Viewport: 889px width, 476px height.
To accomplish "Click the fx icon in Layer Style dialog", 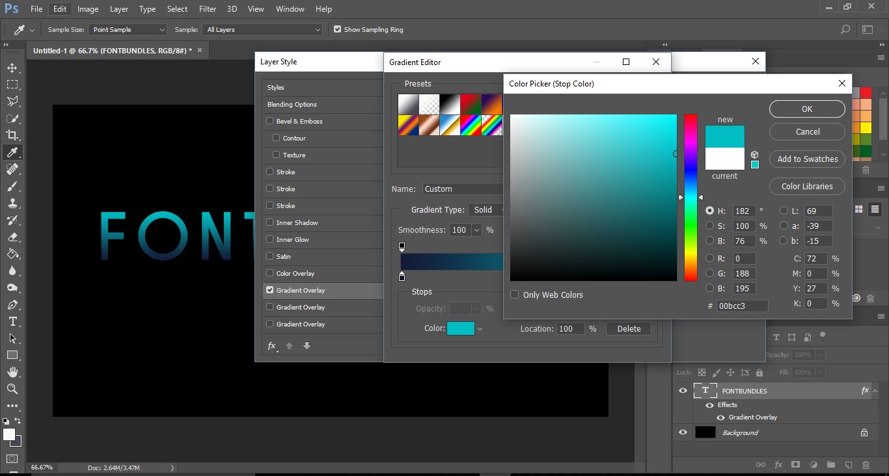I will point(272,346).
